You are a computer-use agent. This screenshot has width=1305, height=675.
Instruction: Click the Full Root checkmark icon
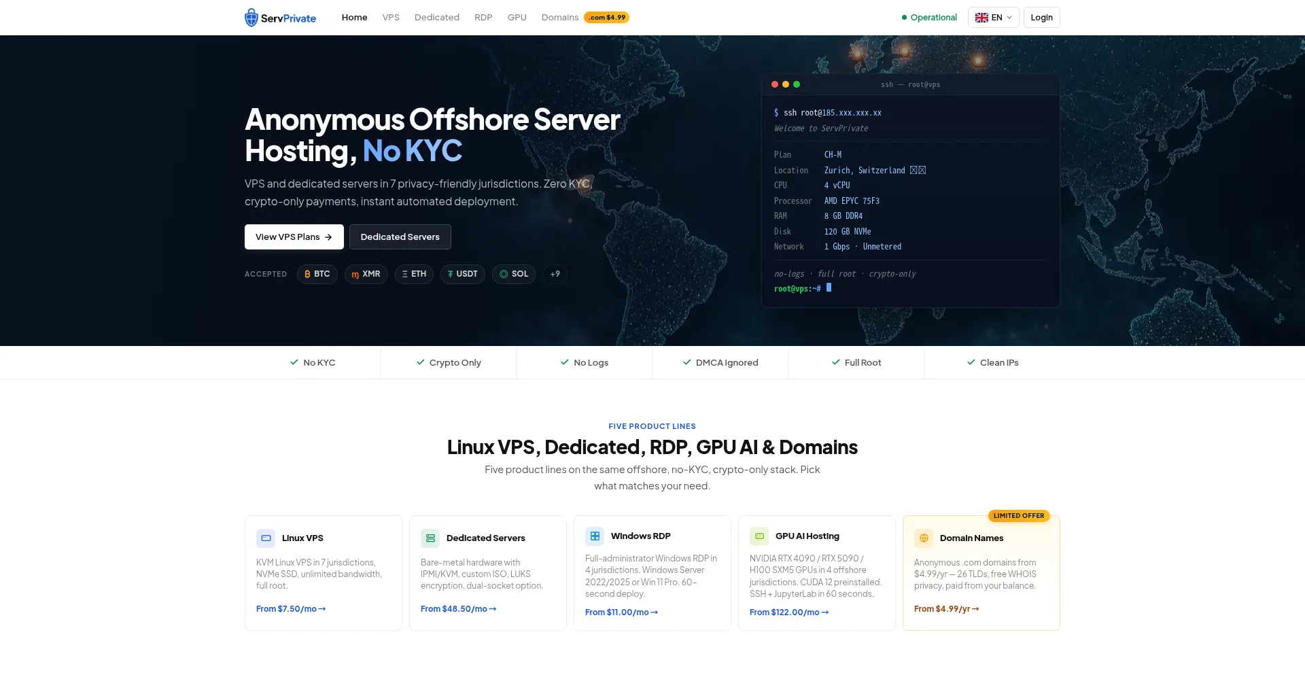coord(836,362)
